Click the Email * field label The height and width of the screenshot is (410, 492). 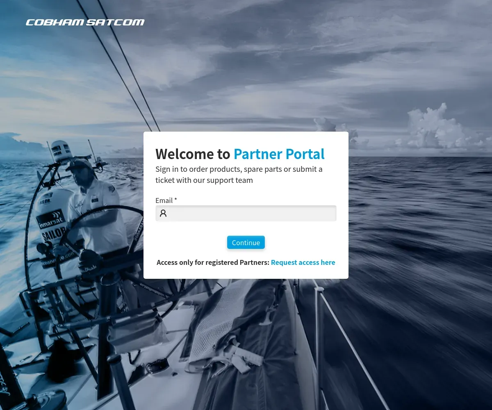[166, 200]
